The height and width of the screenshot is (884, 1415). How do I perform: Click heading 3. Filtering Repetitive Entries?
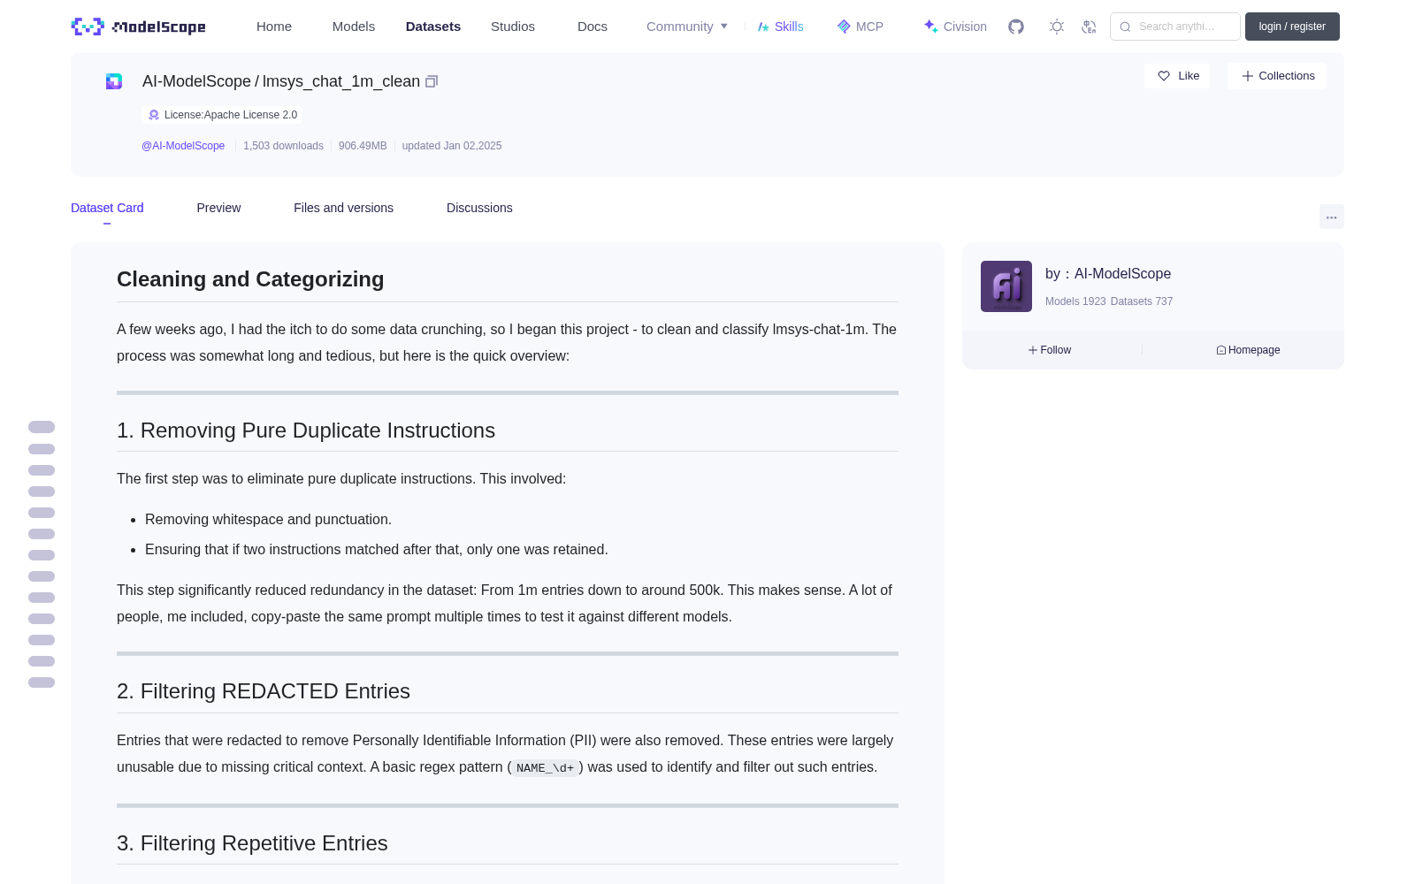(252, 843)
